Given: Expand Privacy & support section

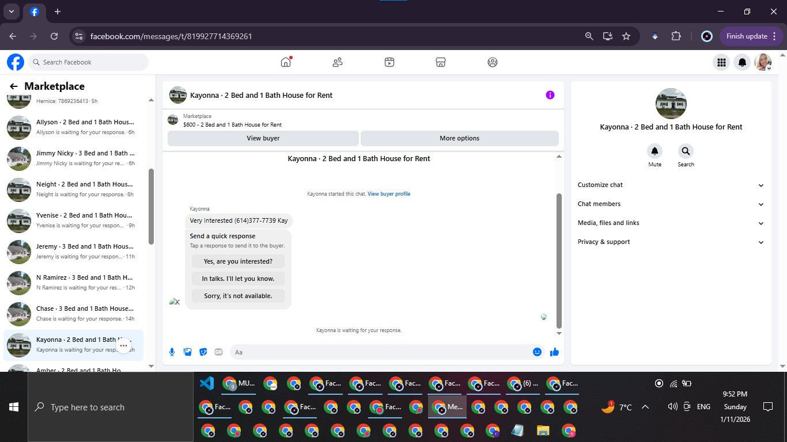Looking at the screenshot, I should tap(671, 242).
